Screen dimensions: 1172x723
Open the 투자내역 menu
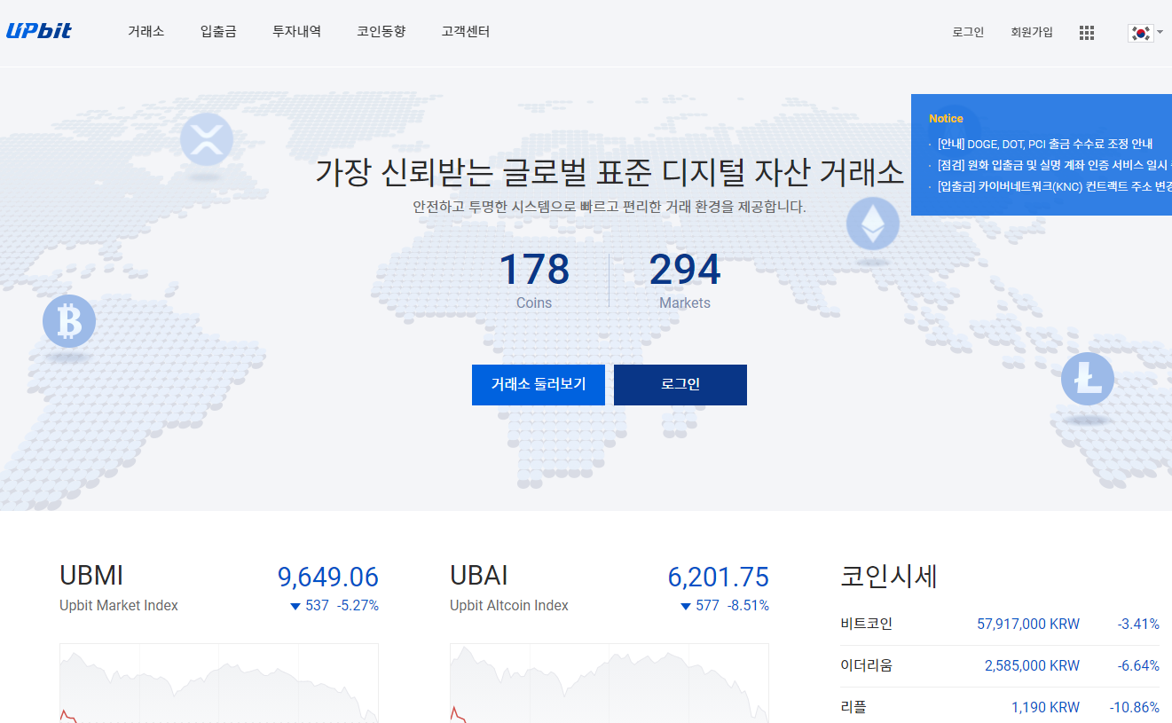click(296, 32)
